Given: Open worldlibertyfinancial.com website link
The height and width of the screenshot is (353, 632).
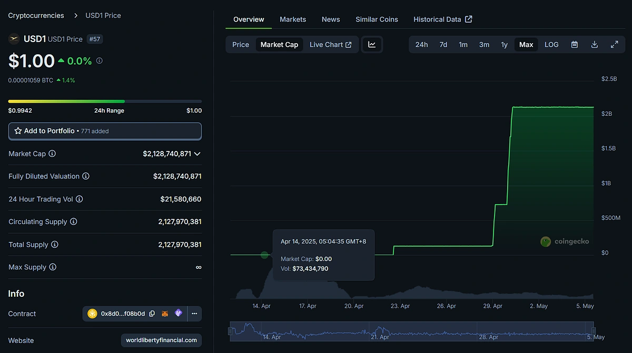Looking at the screenshot, I should [161, 340].
